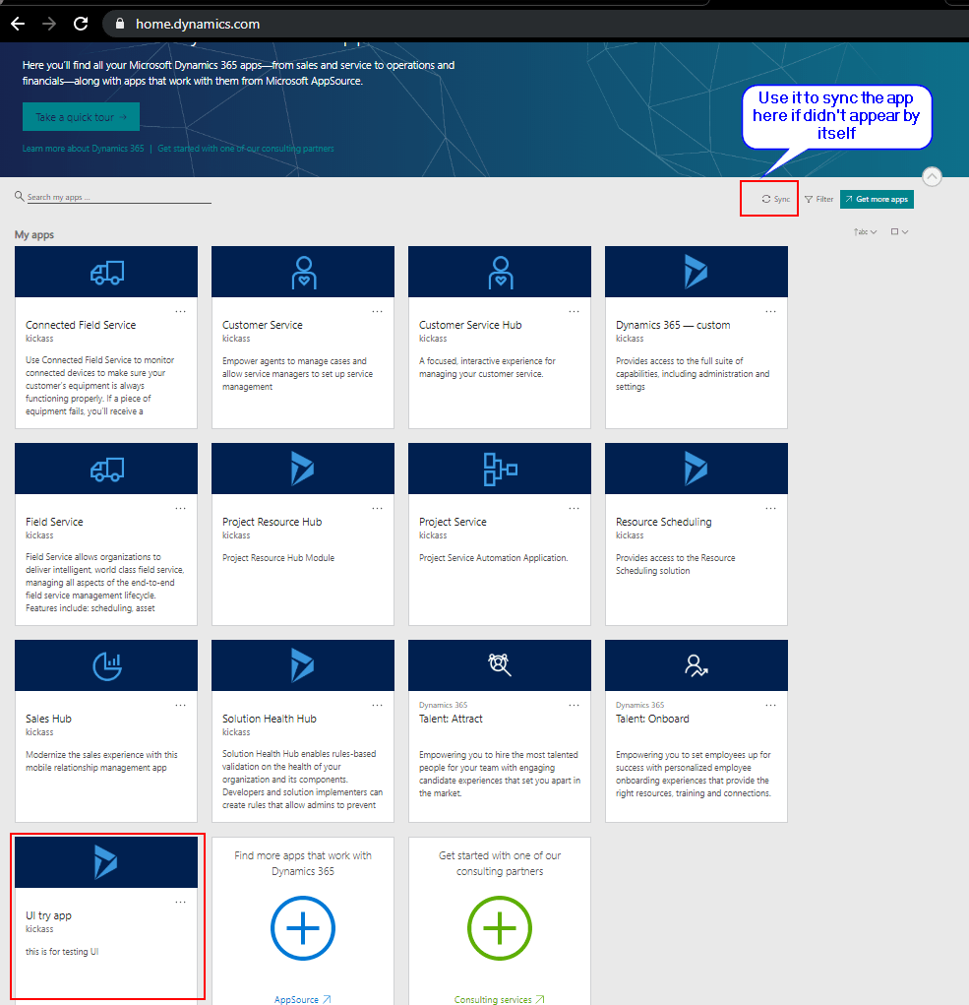Image resolution: width=969 pixels, height=1005 pixels.
Task: Click the Get more apps button
Action: [877, 199]
